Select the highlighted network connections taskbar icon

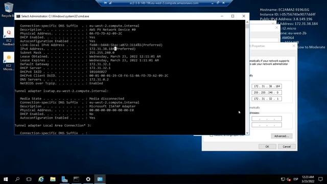pyautogui.click(x=100, y=179)
